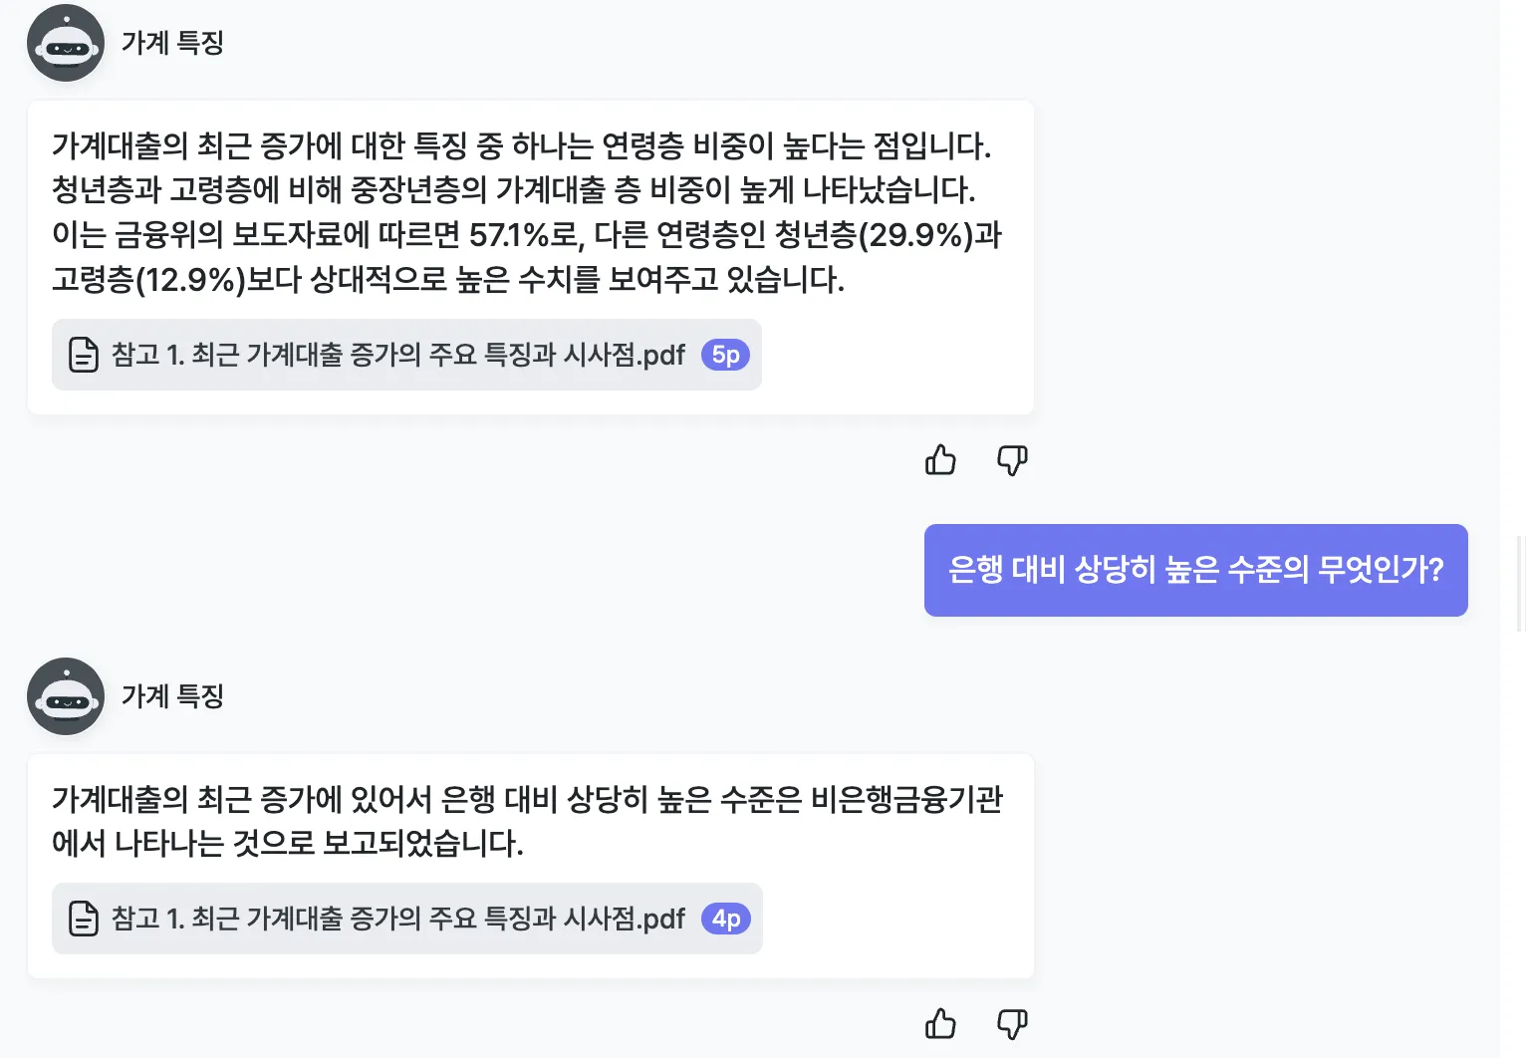Viewport: 1526px width, 1058px height.
Task: Click the first answer text about 연령층 비중
Action: click(x=527, y=212)
